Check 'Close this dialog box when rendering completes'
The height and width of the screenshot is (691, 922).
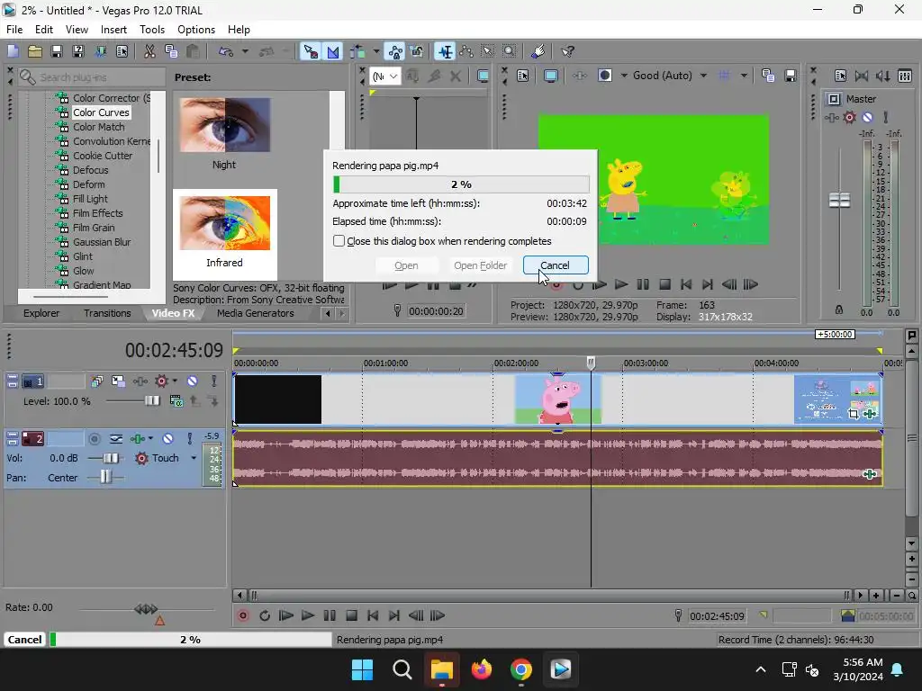[339, 241]
